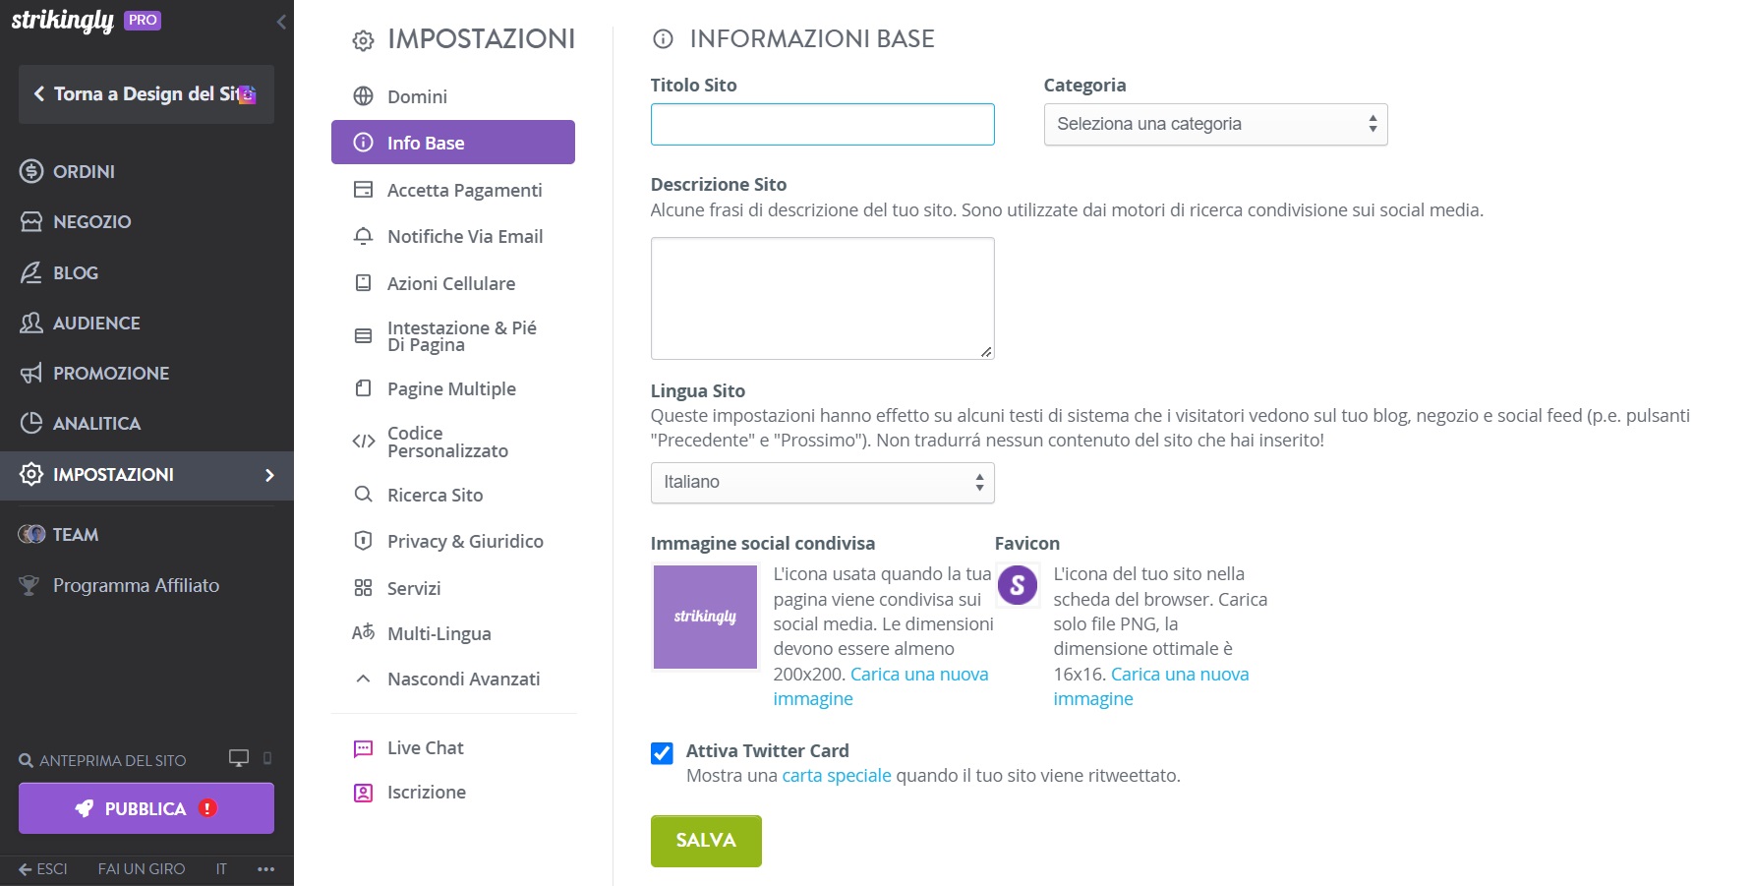Click the Pubblica button
Screen dimensions: 1753x886
(x=146, y=808)
